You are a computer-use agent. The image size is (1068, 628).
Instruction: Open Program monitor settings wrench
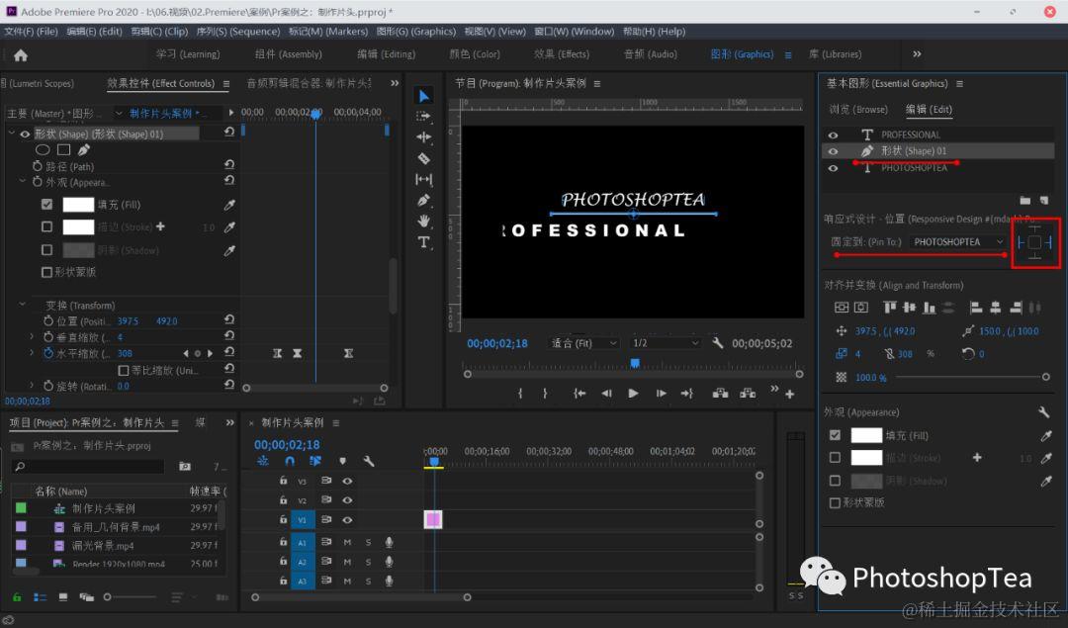(x=717, y=342)
